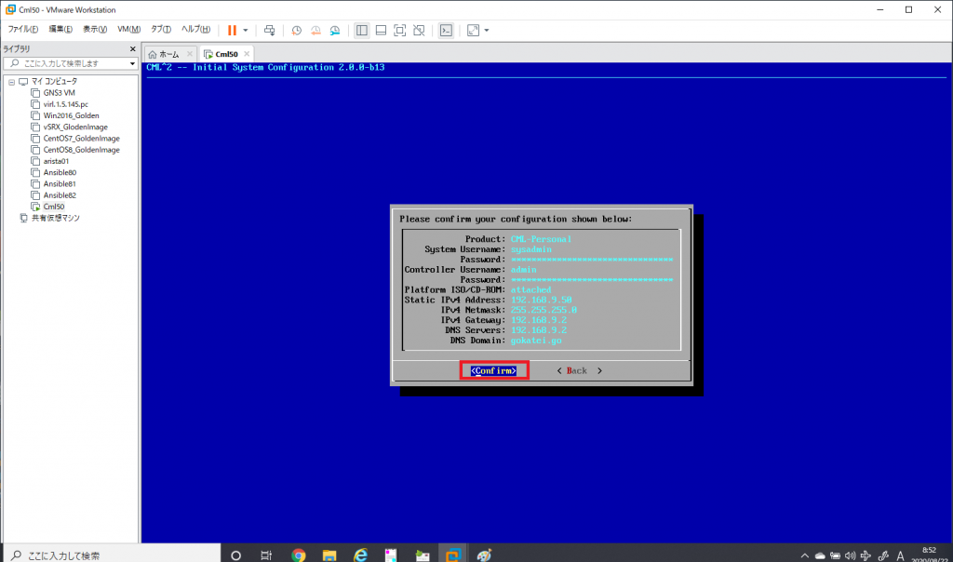Send Ctrl+Alt+Del to the guest
953x562 pixels.
268,29
